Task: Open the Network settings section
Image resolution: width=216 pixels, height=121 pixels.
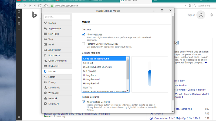Action: pos(57,98)
